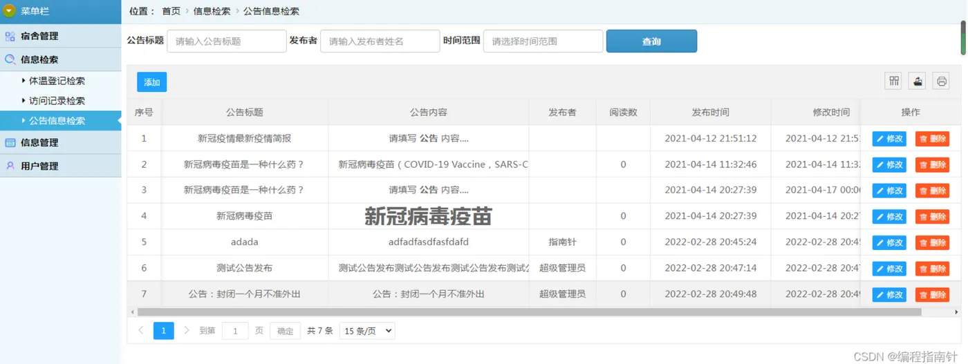Click publish time 2021-04-12 21:51:12
The image size is (968, 364).
click(711, 138)
